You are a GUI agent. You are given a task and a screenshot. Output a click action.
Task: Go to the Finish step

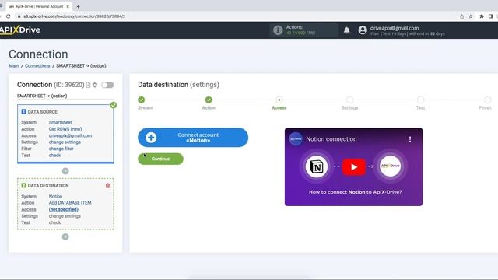click(x=488, y=100)
